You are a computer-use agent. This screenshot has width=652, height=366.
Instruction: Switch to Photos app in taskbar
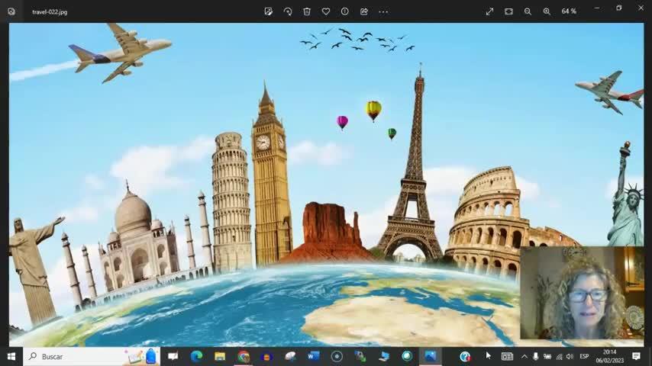tap(431, 356)
